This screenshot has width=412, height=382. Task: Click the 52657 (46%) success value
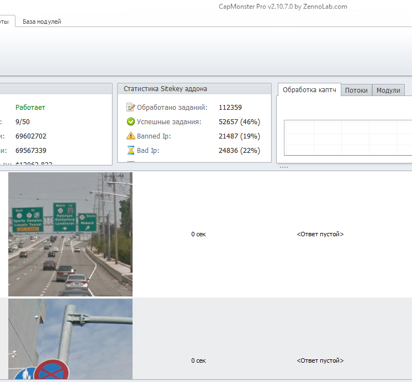click(239, 122)
